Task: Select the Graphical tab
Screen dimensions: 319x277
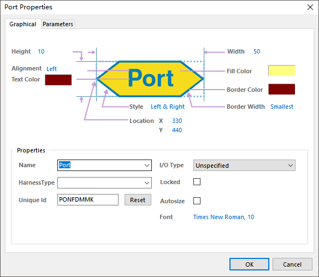Action: click(x=23, y=24)
